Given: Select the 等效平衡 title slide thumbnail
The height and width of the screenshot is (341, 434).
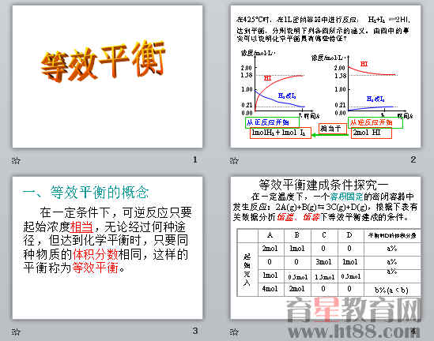Looking at the screenshot, I should (108, 77).
